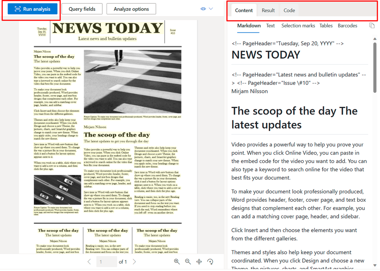Viewport: 380px width, 271px height.
Task: Click the zoom in magnifier icon
Action: (x=176, y=261)
